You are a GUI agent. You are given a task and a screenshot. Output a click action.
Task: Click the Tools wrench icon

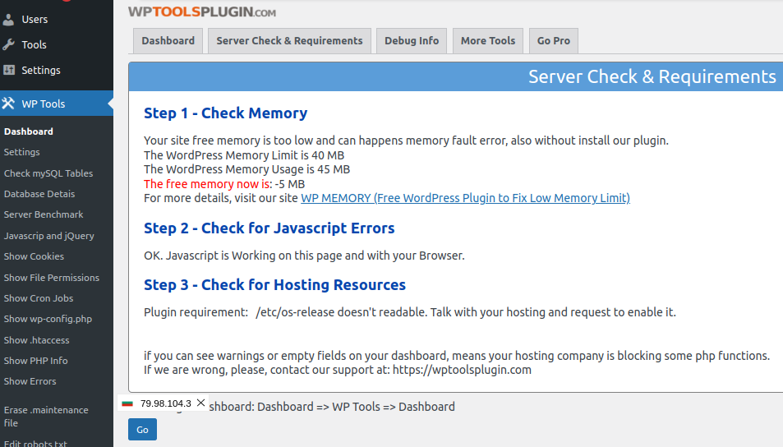9,44
